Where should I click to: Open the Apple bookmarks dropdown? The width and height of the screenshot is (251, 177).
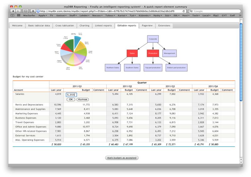click(42, 15)
